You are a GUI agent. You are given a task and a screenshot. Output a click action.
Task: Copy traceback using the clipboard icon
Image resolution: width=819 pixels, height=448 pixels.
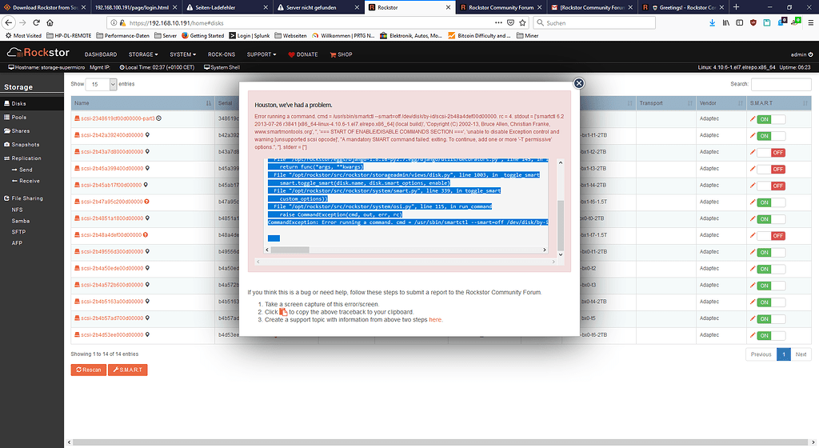[283, 312]
